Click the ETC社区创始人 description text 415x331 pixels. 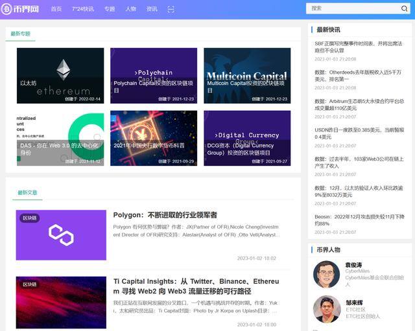click(x=362, y=316)
